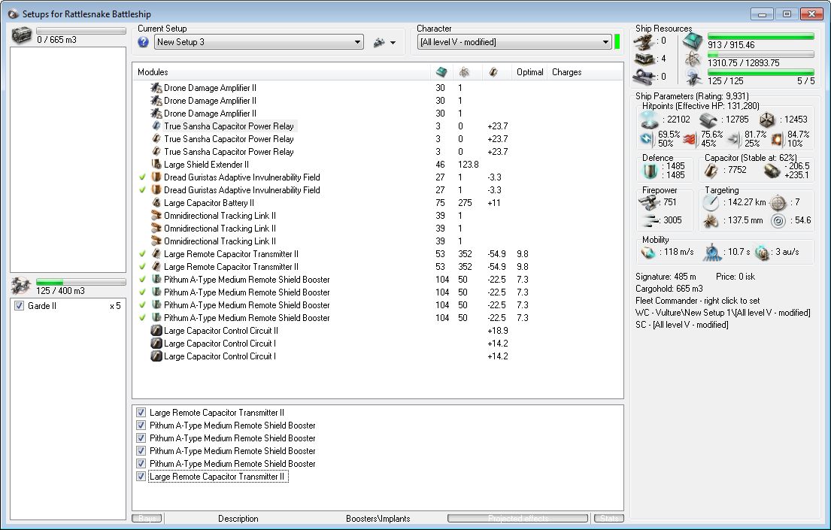Click the WC - Vulture\New Setup 1 line

723,313
